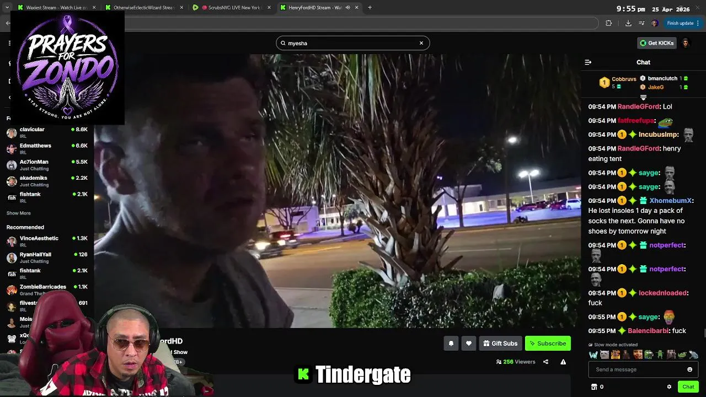This screenshot has width=706, height=397.
Task: Click the green Subscribe button
Action: click(x=548, y=344)
